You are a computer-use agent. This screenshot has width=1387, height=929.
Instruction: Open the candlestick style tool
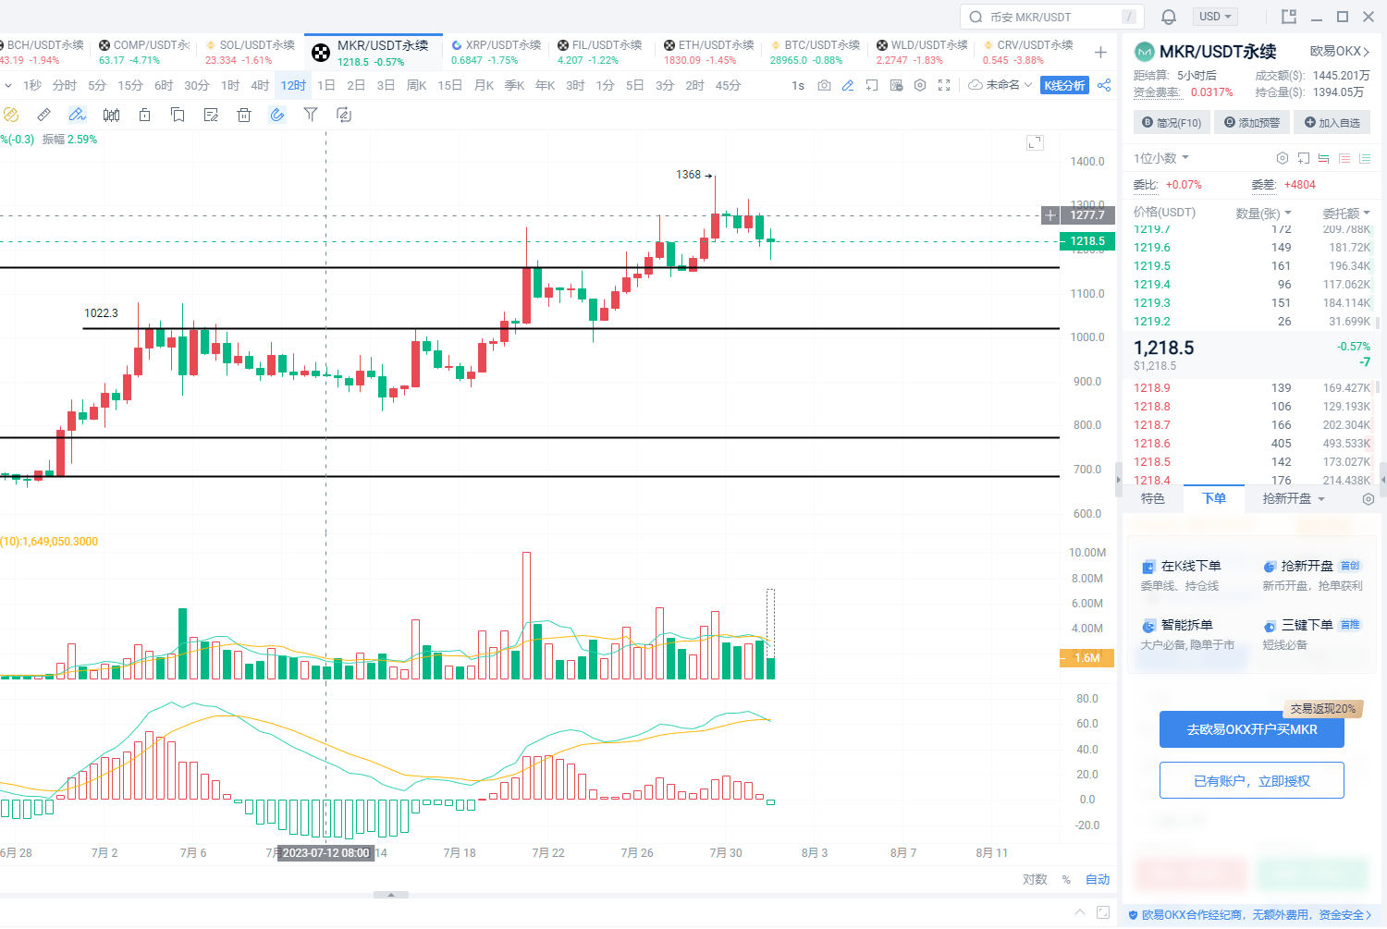pos(111,115)
